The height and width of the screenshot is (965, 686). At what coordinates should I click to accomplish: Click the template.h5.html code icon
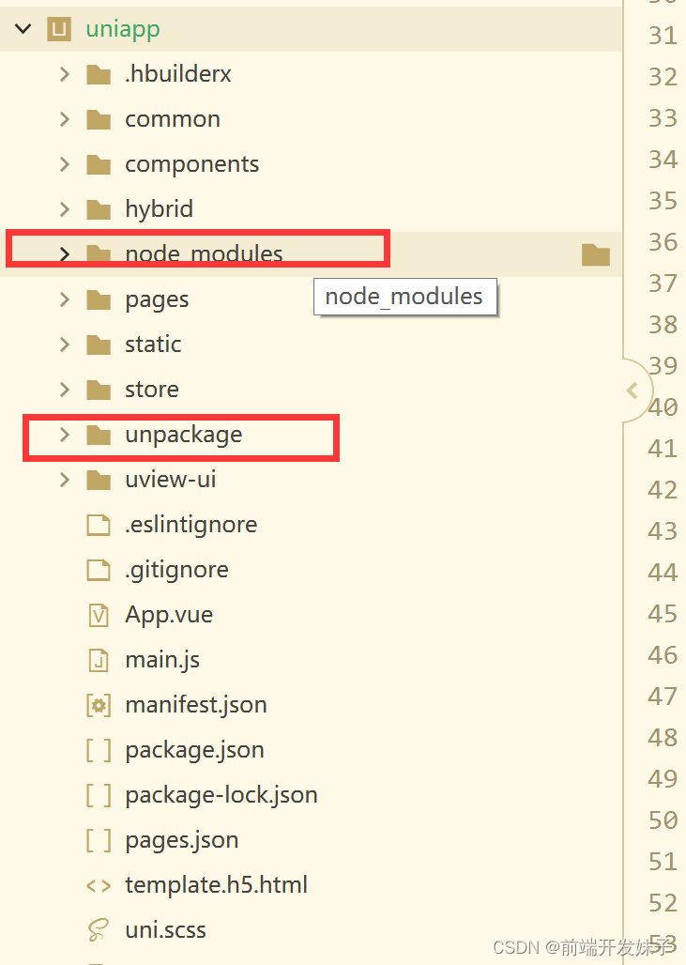(99, 885)
